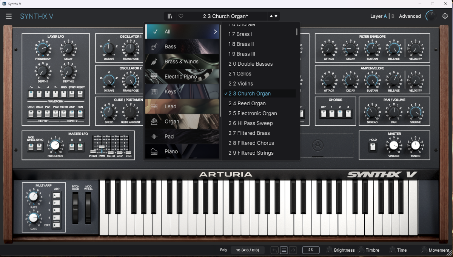Expand the All category chevron
453x257 pixels.
point(216,32)
